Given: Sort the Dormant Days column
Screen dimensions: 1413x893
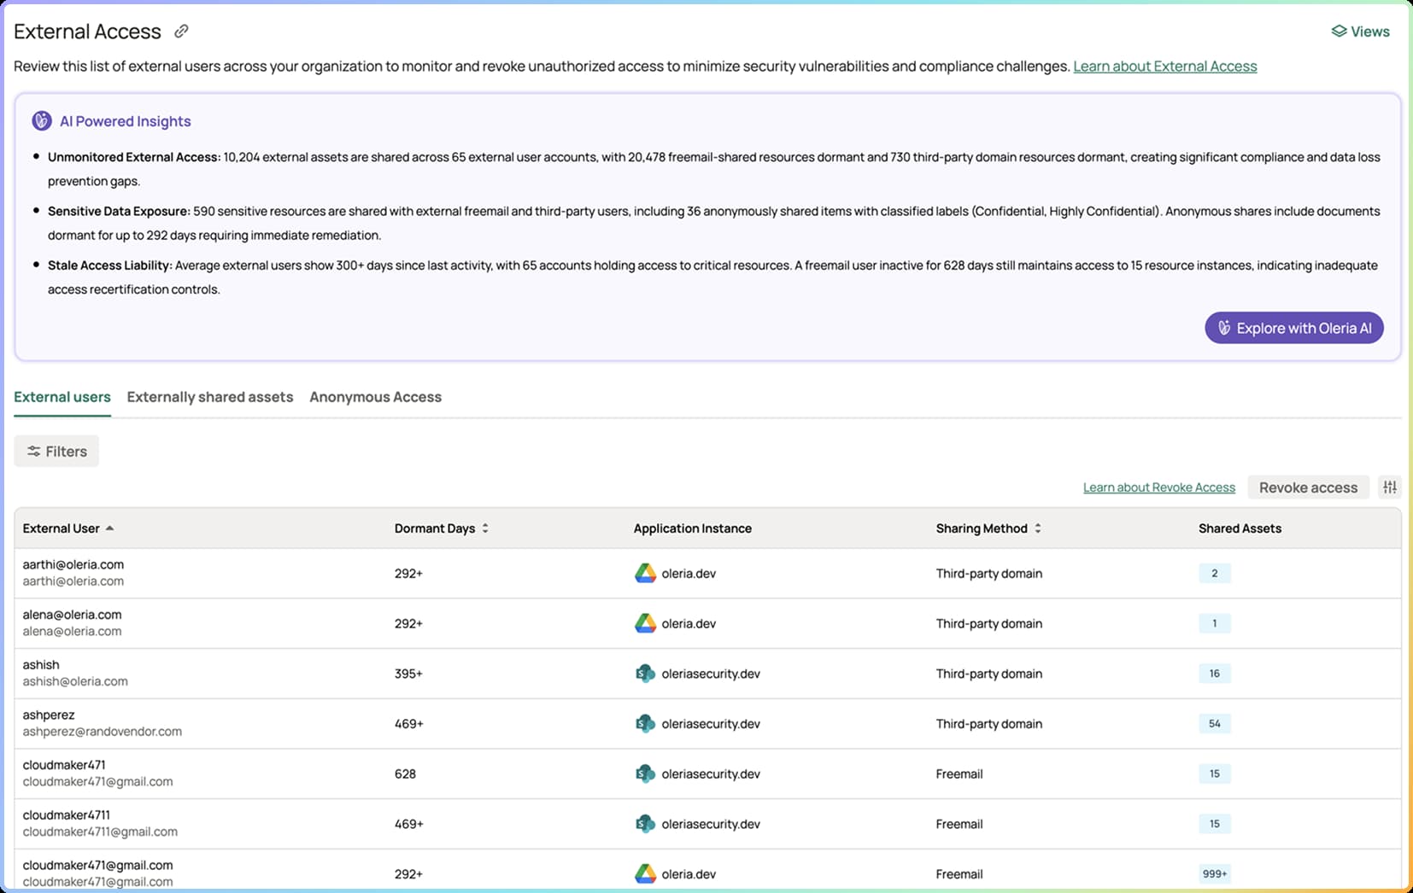Looking at the screenshot, I should tap(485, 528).
